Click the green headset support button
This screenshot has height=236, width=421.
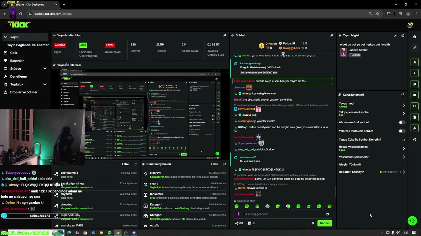[x=412, y=221]
